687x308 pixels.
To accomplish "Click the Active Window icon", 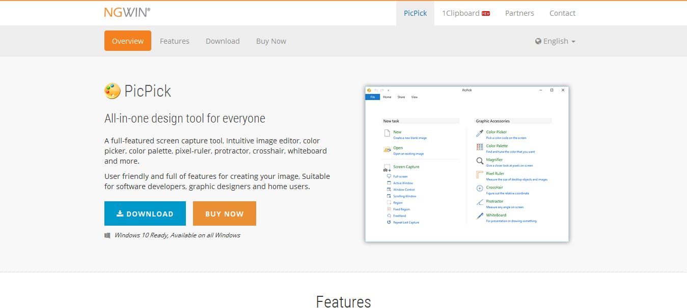I will coord(389,183).
